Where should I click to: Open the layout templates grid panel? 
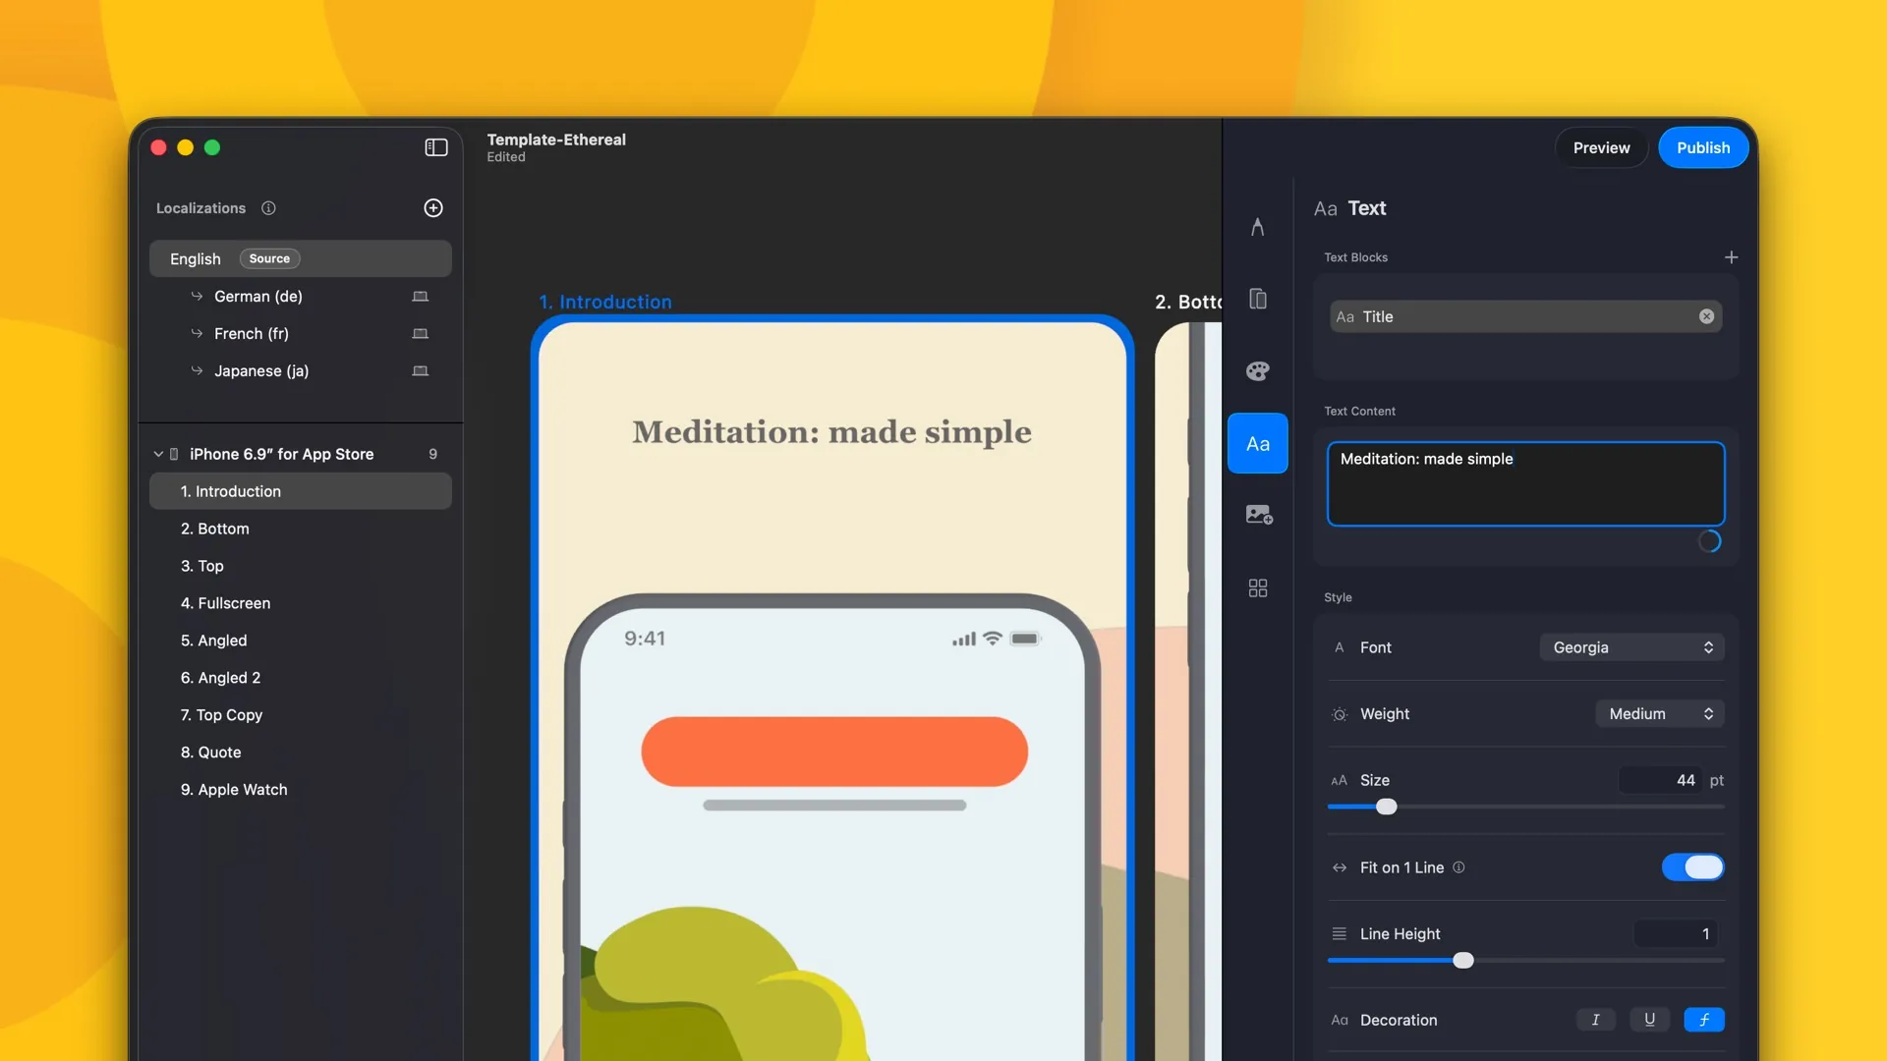point(1258,587)
